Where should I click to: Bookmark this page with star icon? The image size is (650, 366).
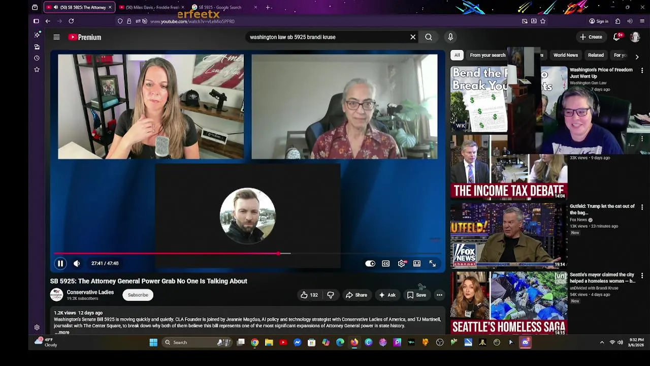tap(543, 21)
